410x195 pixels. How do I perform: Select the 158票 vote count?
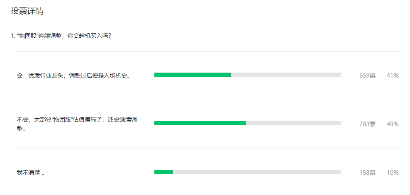(367, 173)
